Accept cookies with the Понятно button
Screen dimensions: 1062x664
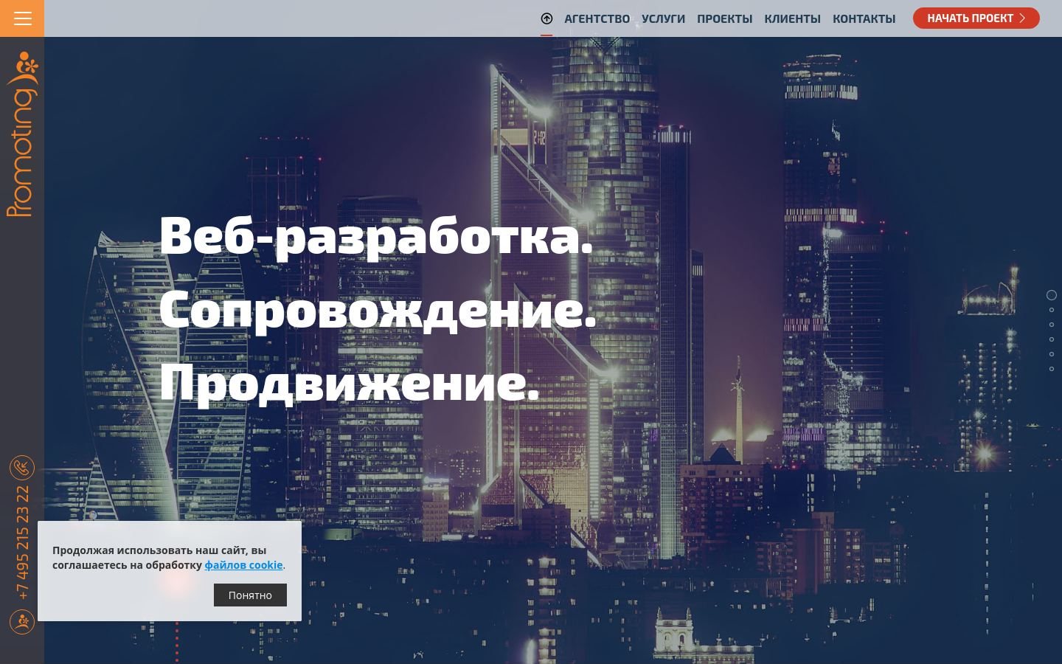250,595
